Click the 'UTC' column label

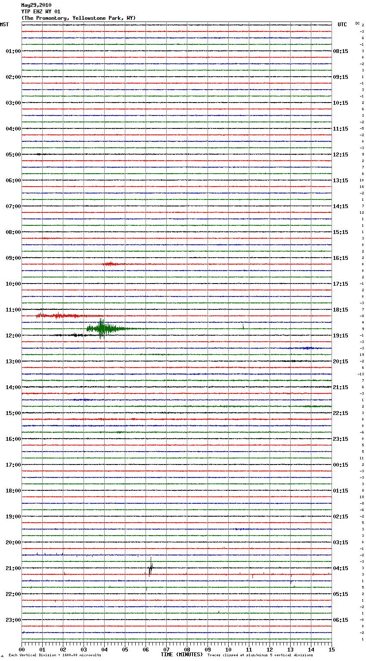tap(342, 25)
